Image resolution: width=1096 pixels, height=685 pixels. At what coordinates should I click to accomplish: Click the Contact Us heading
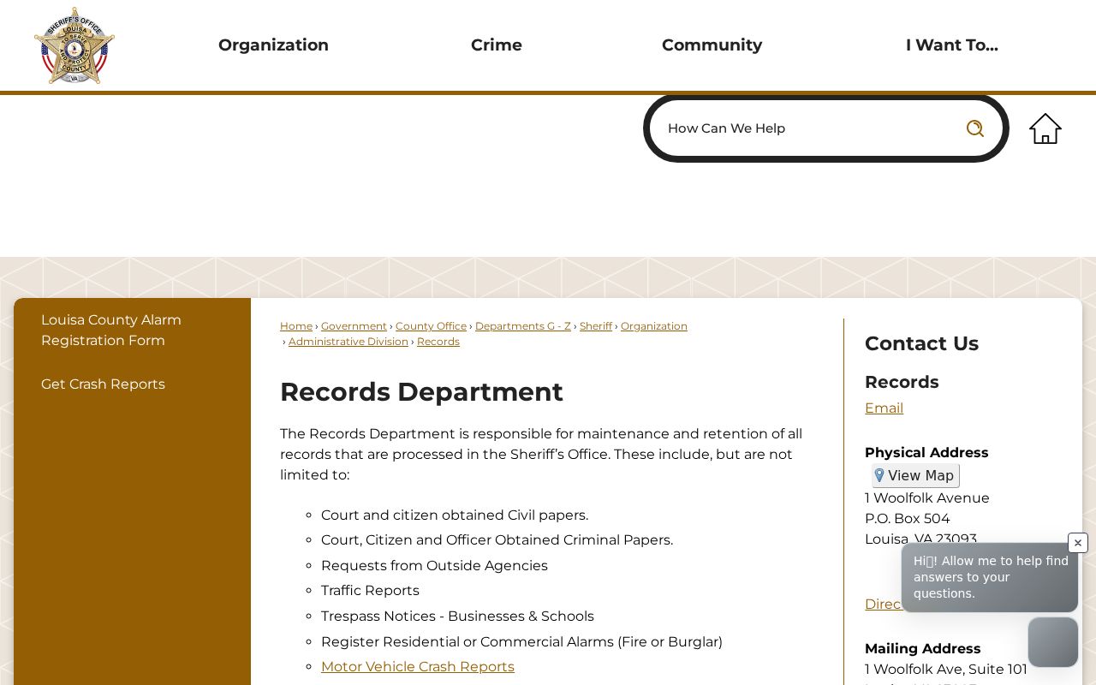tap(921, 343)
